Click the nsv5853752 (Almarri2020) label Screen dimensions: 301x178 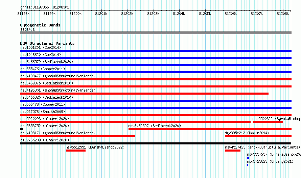point(45,126)
